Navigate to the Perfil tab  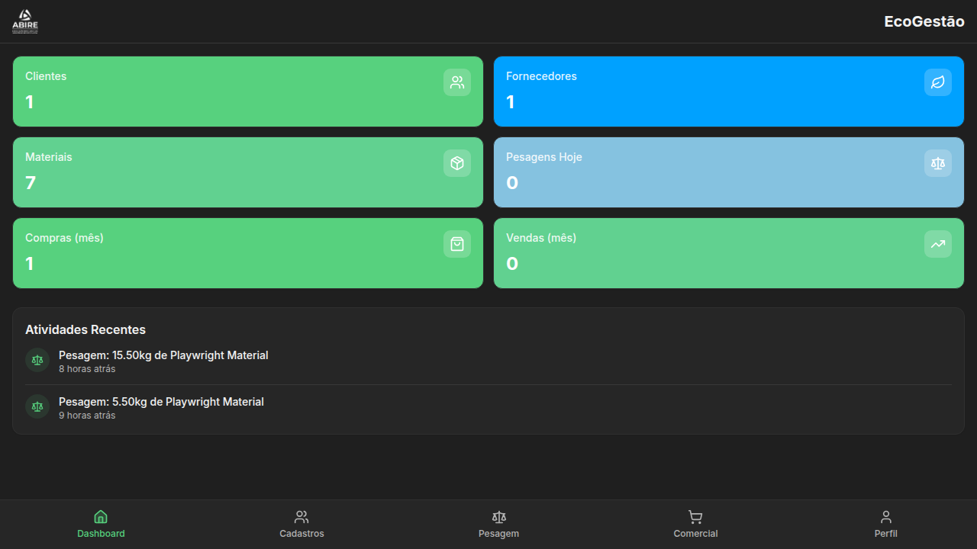pos(885,524)
